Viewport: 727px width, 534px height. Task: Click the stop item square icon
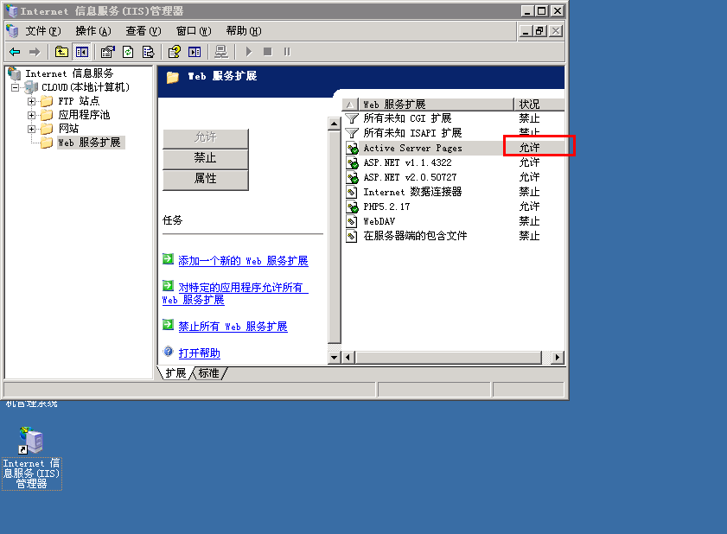coord(267,52)
